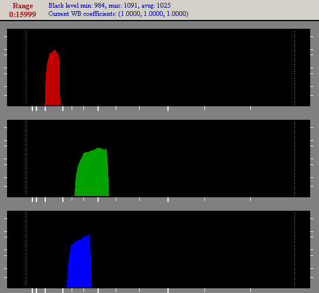Select the red 'Range' label
This screenshot has height=293, width=319.
(23, 6)
